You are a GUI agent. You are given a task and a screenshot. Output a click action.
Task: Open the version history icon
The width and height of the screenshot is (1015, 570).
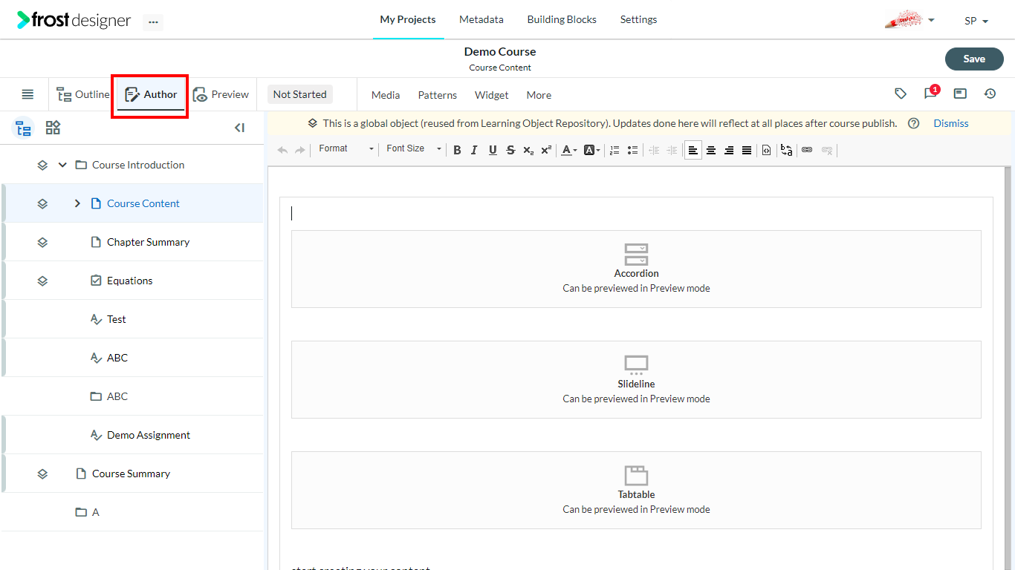pos(990,94)
